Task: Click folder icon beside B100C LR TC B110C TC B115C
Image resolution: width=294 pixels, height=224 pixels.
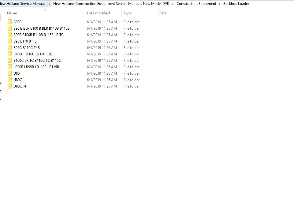Action: [10, 60]
